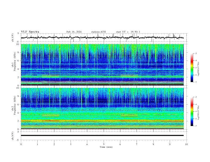The image size is (210, 162).
Task: Click the "-7" tick on ch.1 colorbar
Action: pyautogui.click(x=196, y=82)
